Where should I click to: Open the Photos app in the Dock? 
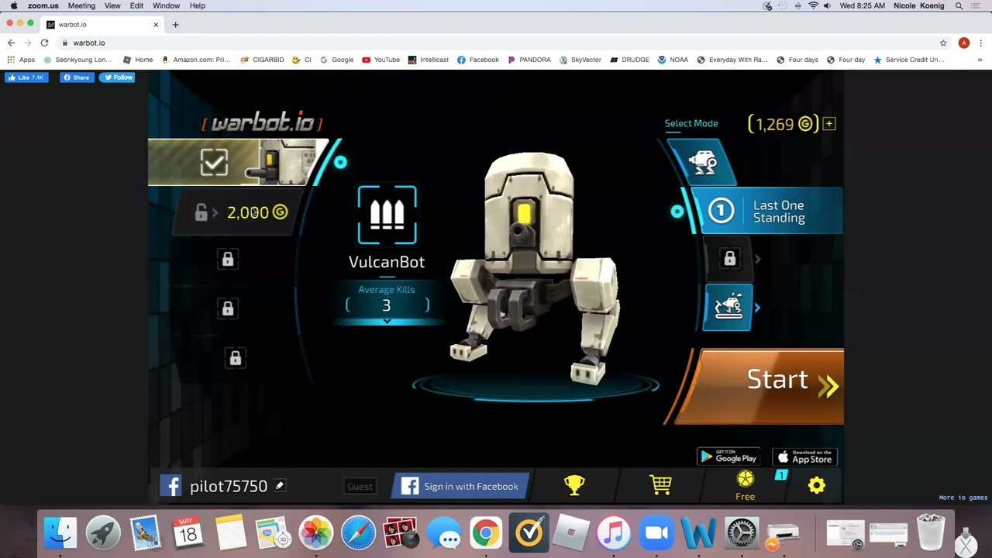point(315,533)
